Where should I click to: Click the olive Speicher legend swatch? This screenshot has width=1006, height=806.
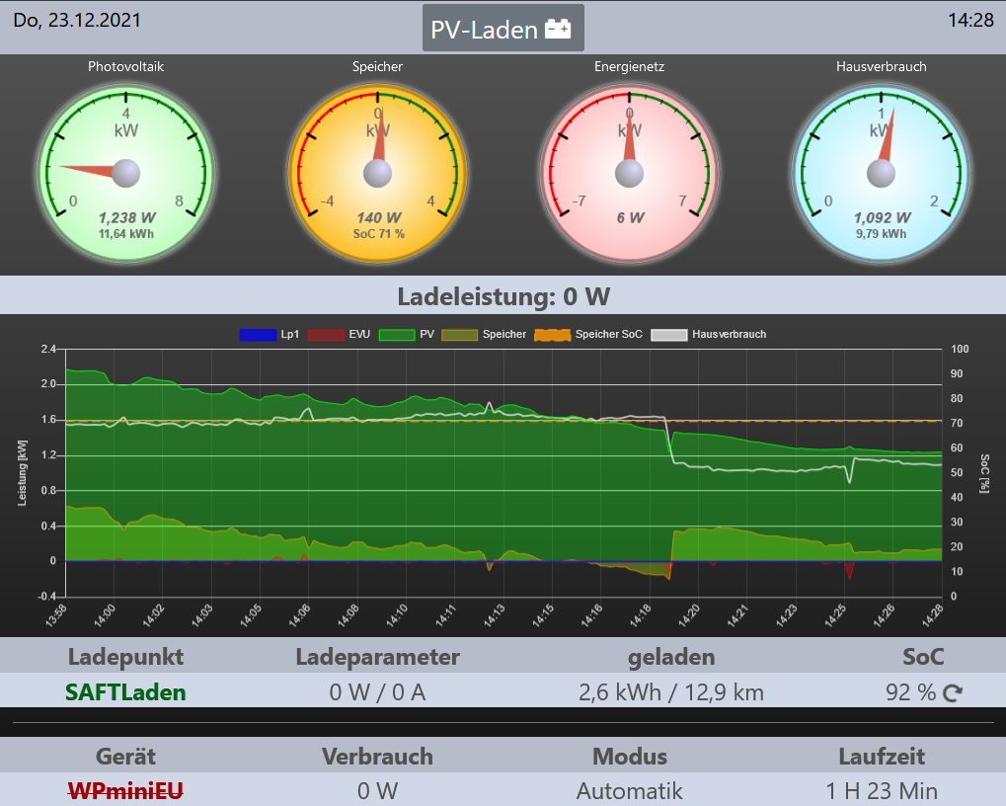tap(459, 335)
